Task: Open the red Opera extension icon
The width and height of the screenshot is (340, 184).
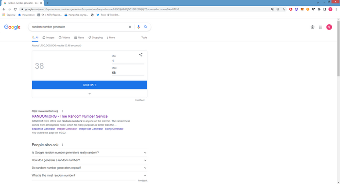Action: 291,9
